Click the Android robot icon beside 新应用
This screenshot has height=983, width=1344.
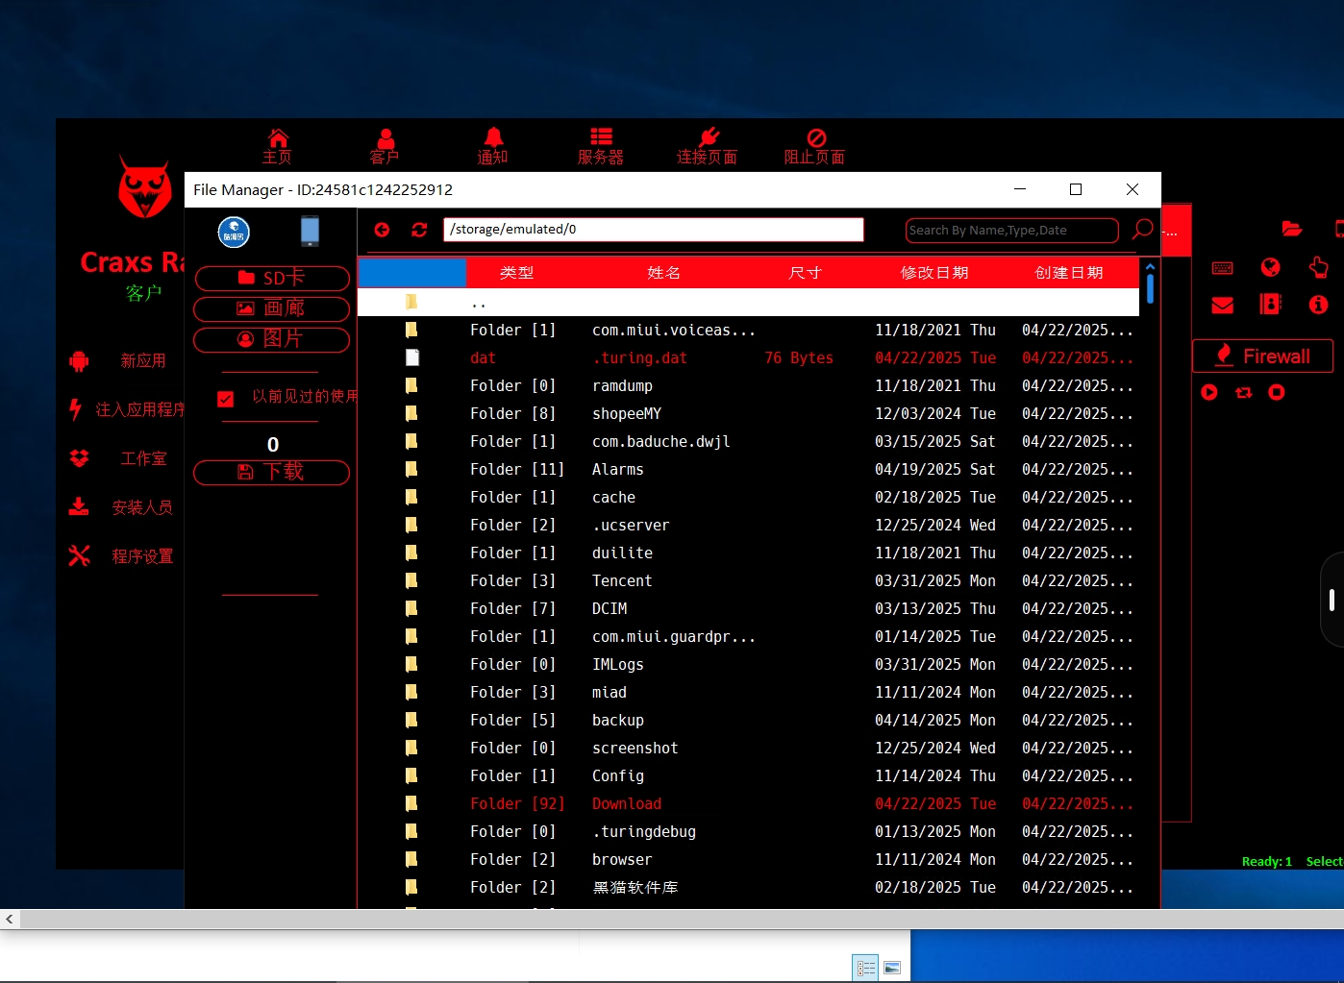tap(79, 361)
